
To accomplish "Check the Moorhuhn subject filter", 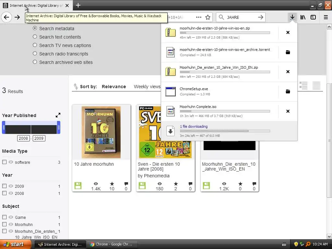I will 4,224.
